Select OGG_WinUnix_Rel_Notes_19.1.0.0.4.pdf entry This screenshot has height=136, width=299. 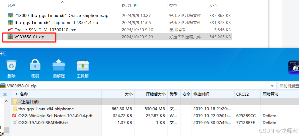click(56, 116)
